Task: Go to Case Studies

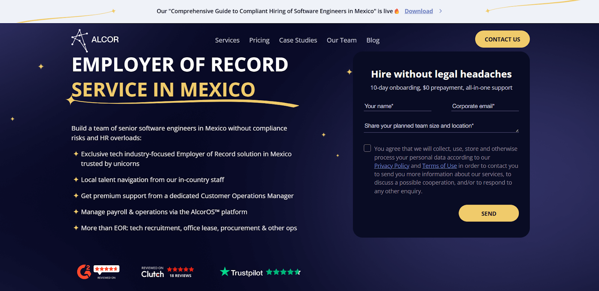Action: click(298, 40)
